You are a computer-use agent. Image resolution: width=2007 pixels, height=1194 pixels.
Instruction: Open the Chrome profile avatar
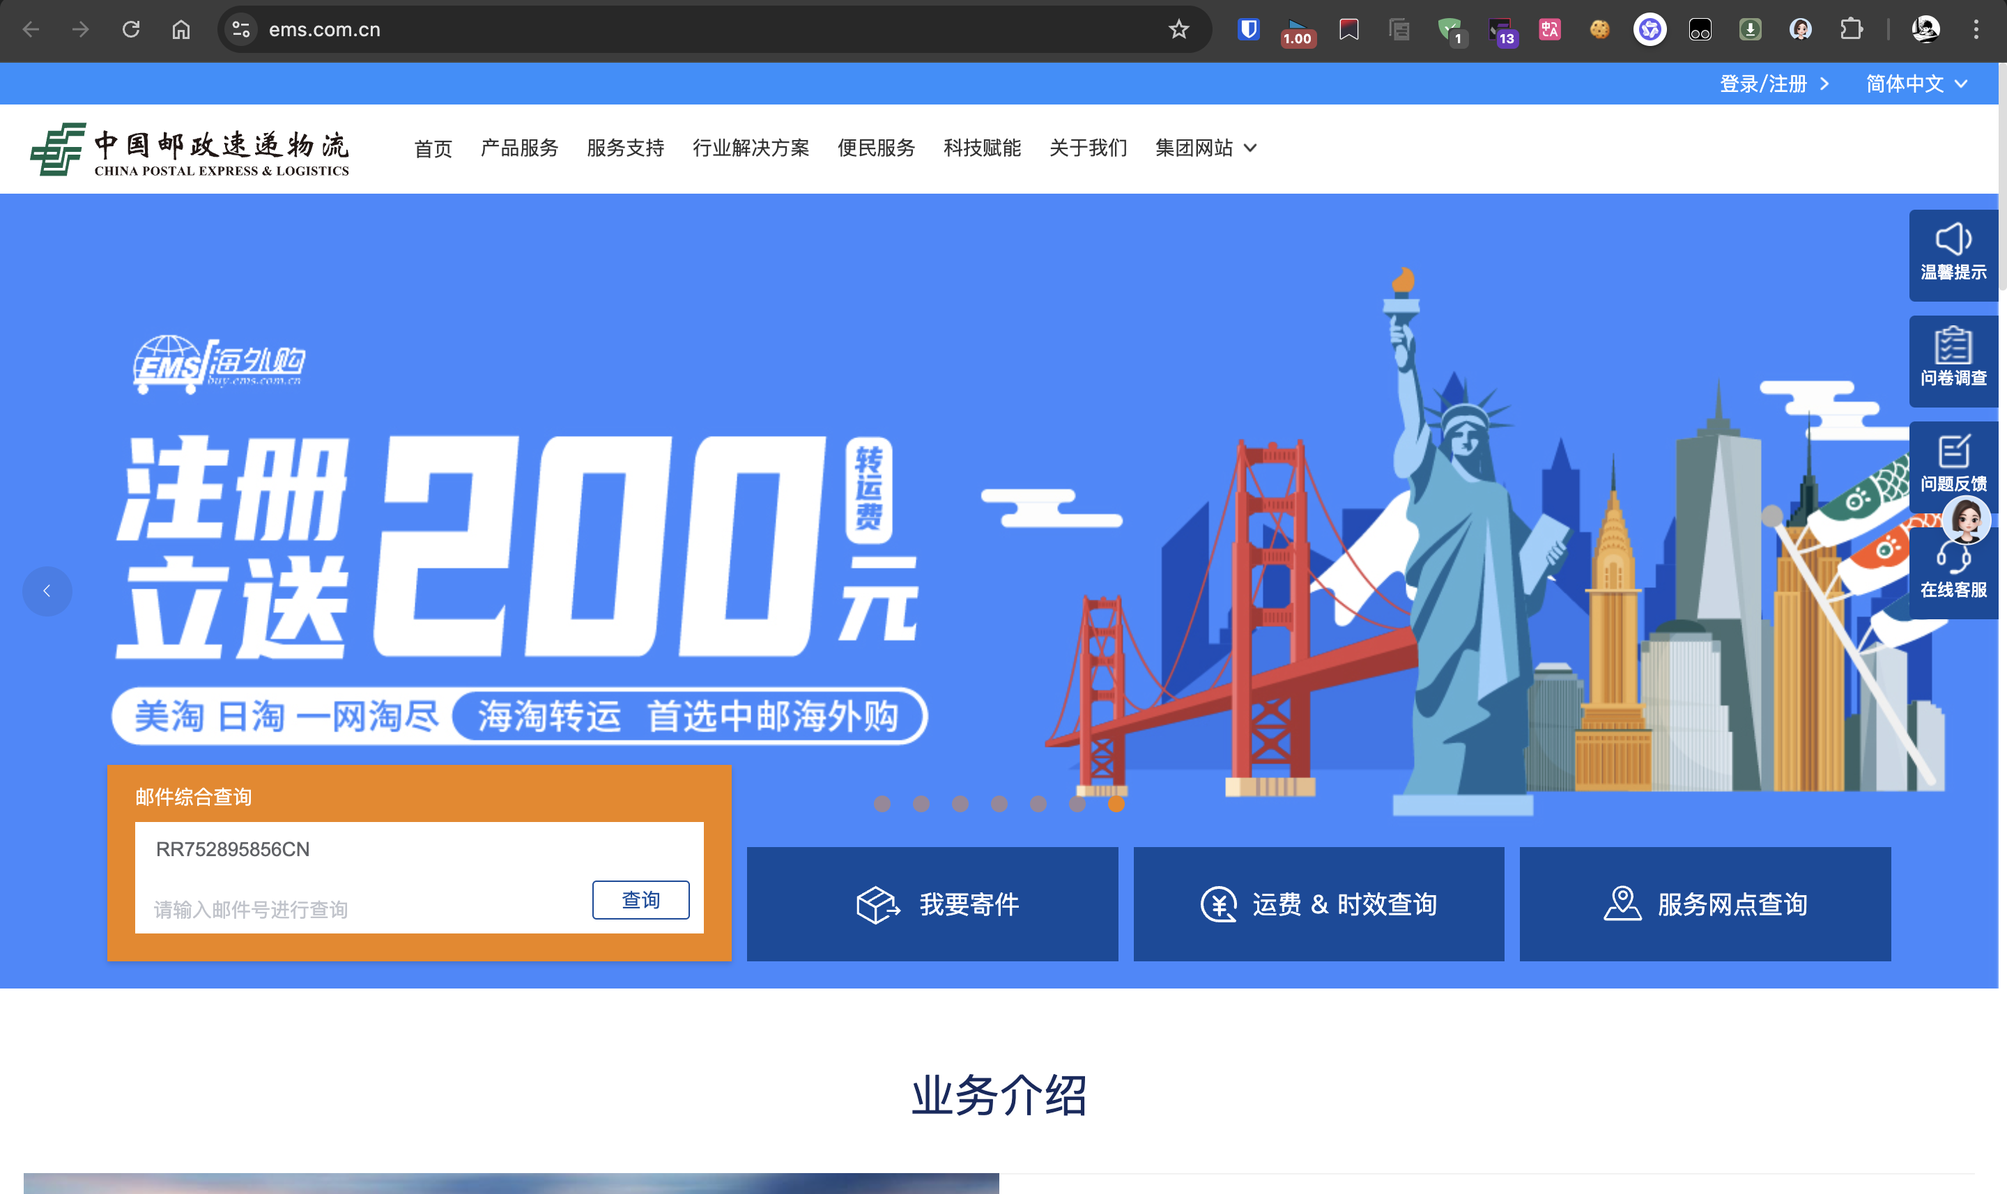tap(1925, 30)
